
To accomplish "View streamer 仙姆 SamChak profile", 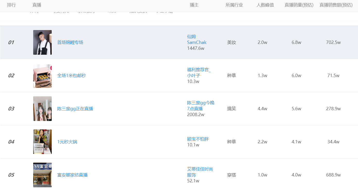I will tap(197, 40).
